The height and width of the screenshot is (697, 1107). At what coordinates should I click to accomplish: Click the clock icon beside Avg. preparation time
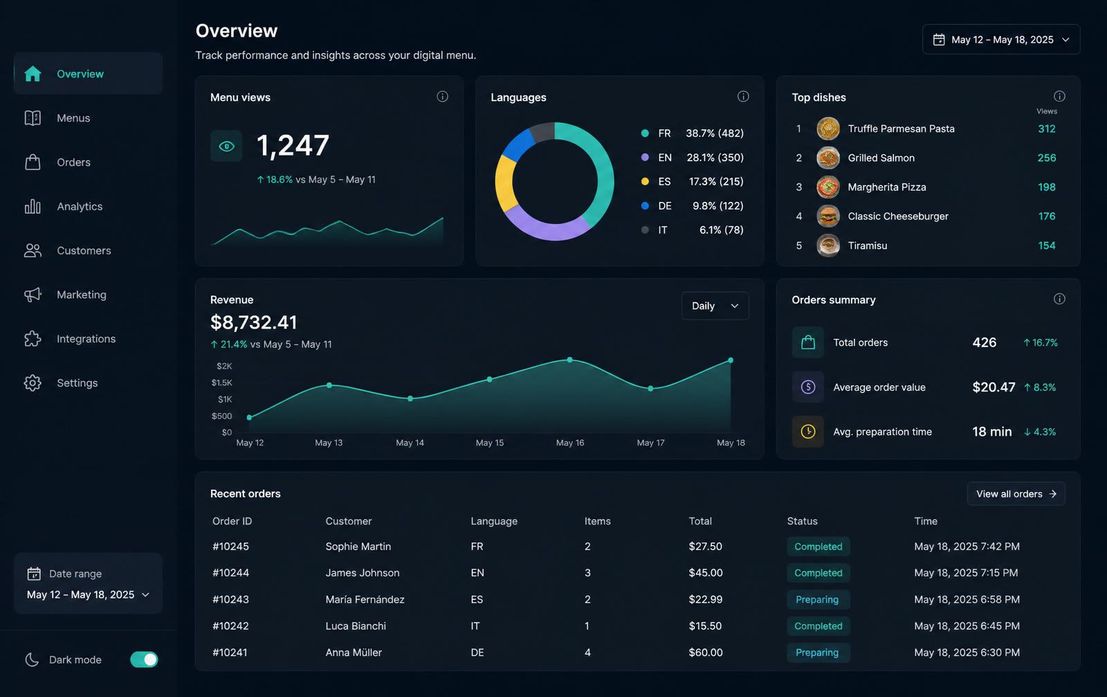(808, 431)
